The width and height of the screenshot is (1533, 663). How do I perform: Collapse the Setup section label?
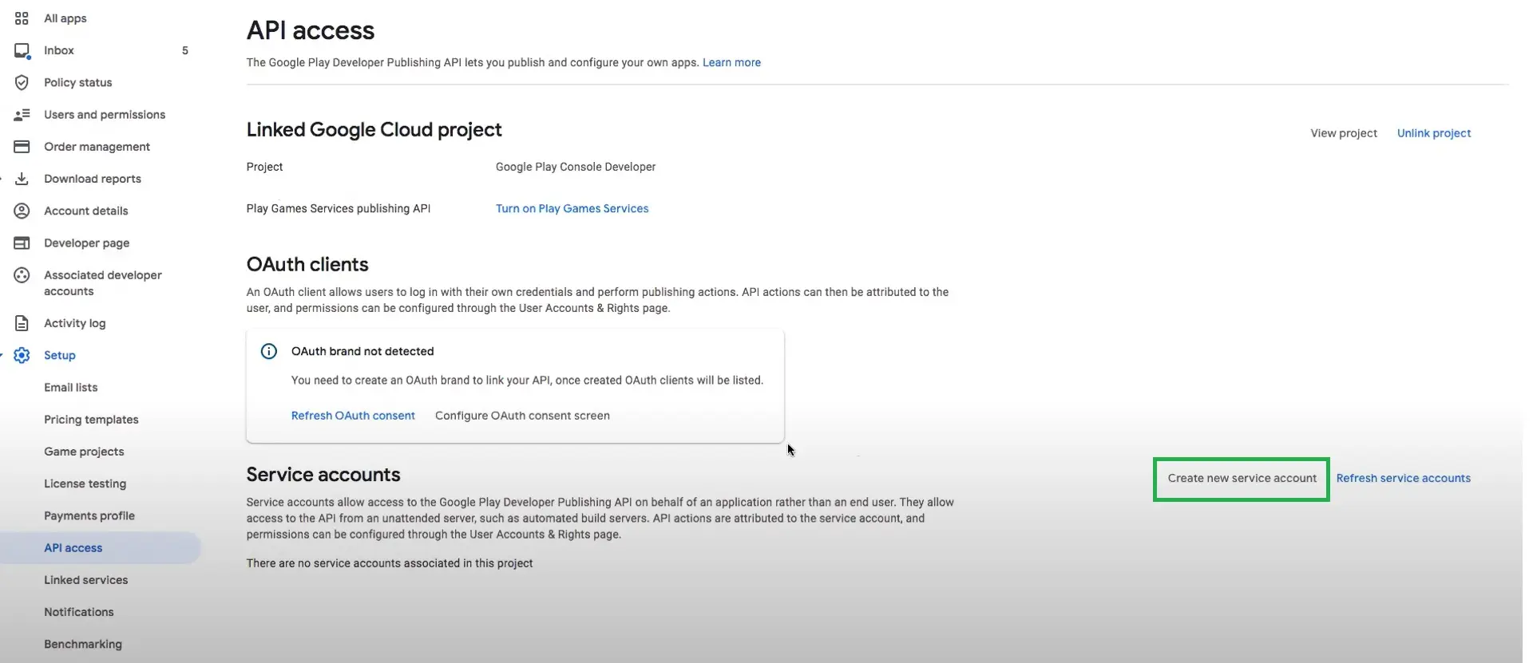coord(60,355)
